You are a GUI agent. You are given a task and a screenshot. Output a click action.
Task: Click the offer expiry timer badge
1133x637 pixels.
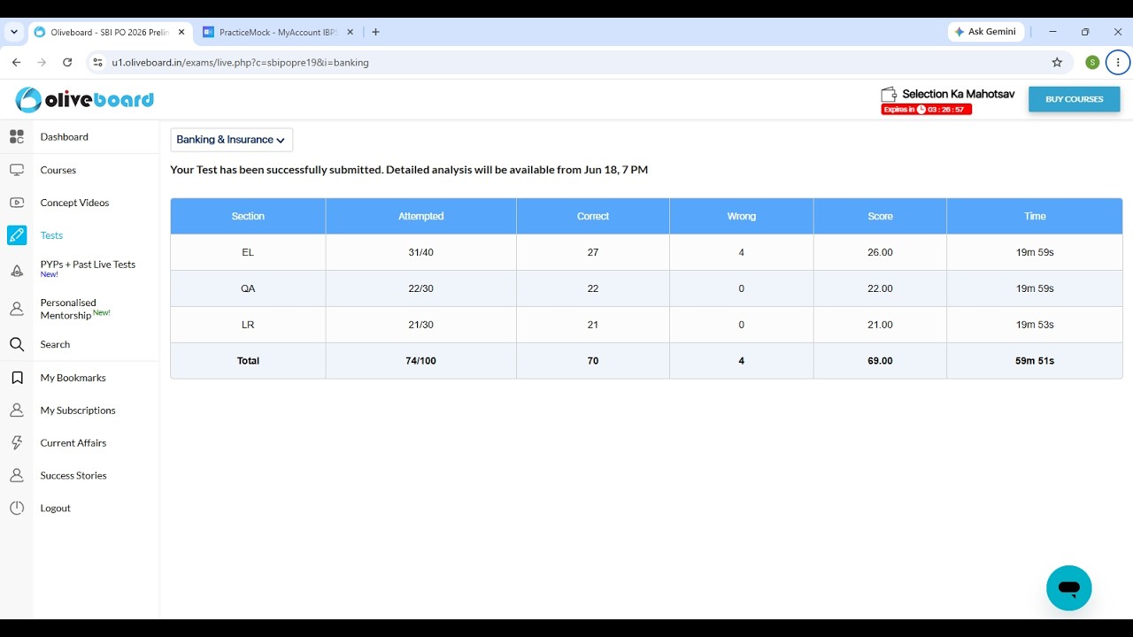926,110
